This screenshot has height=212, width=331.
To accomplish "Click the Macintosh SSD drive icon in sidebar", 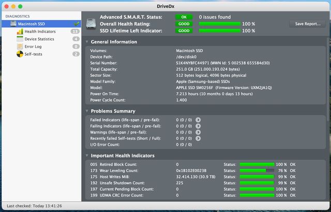I will pos(13,24).
